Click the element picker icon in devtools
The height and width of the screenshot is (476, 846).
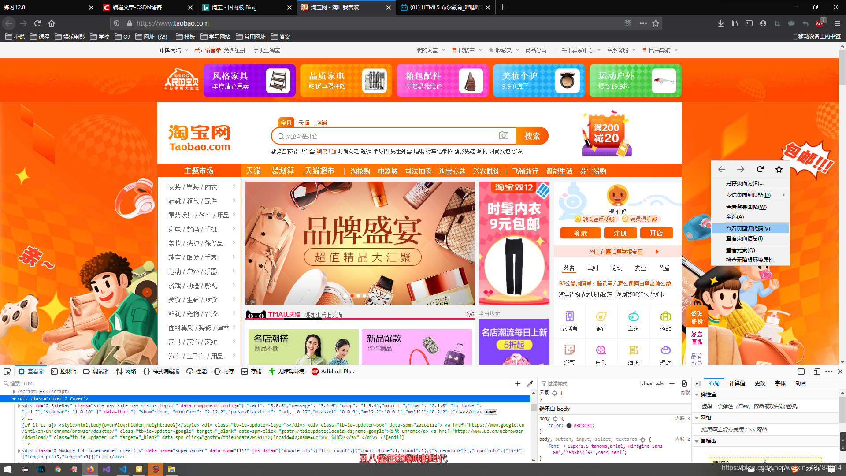tap(7, 372)
